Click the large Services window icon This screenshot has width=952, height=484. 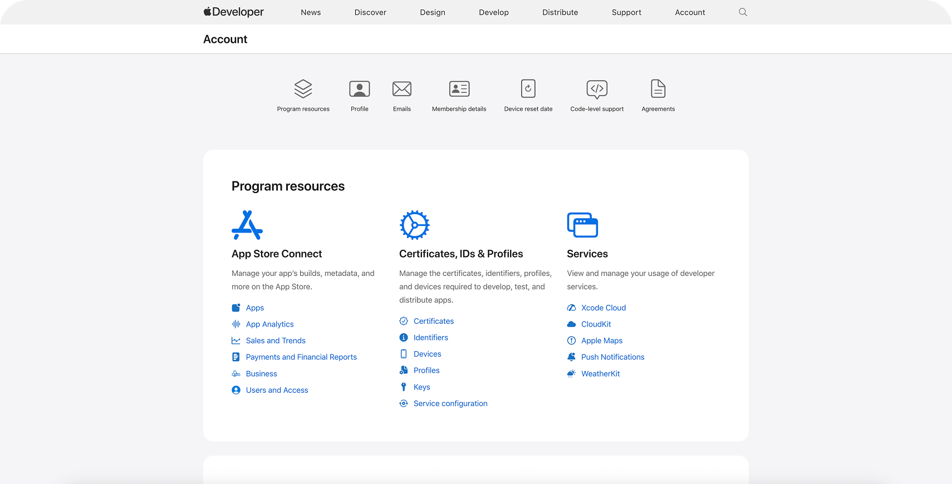582,225
